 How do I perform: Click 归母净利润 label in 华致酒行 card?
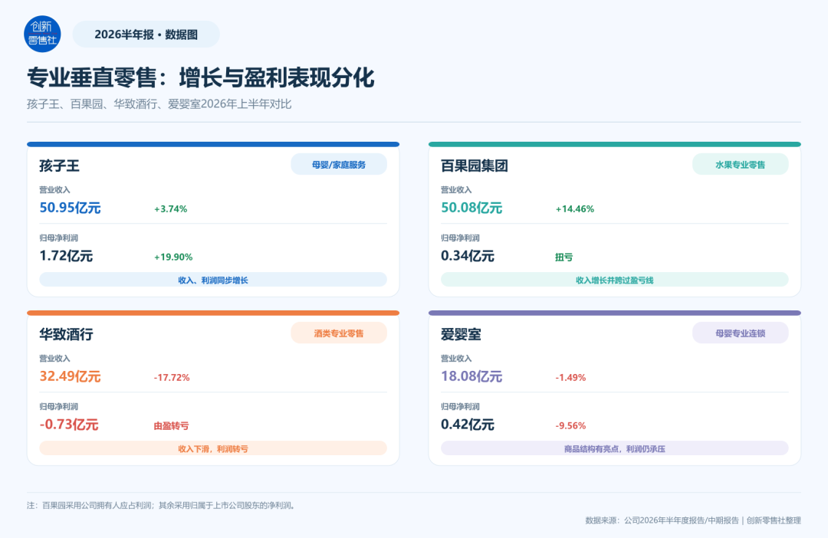click(58, 406)
